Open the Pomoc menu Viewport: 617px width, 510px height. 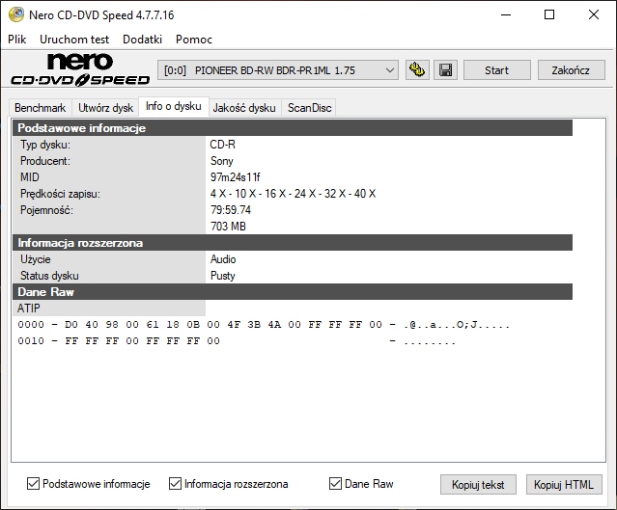click(x=194, y=40)
